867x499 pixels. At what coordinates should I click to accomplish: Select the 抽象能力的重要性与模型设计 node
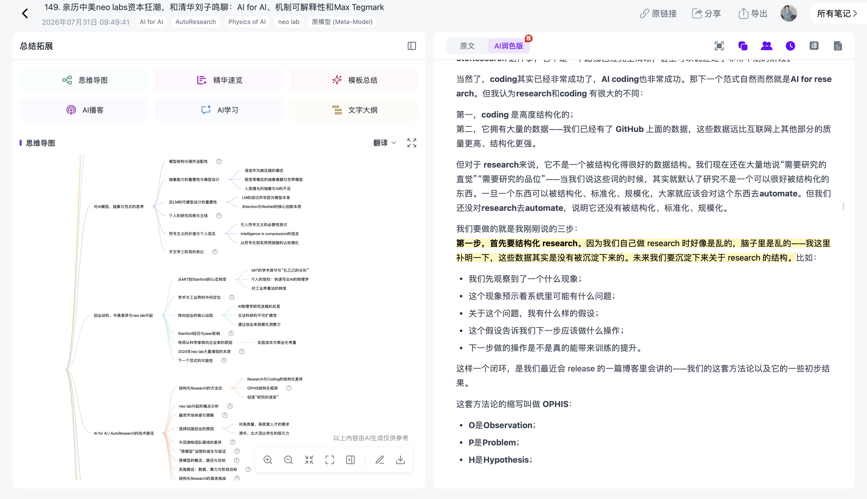click(194, 180)
